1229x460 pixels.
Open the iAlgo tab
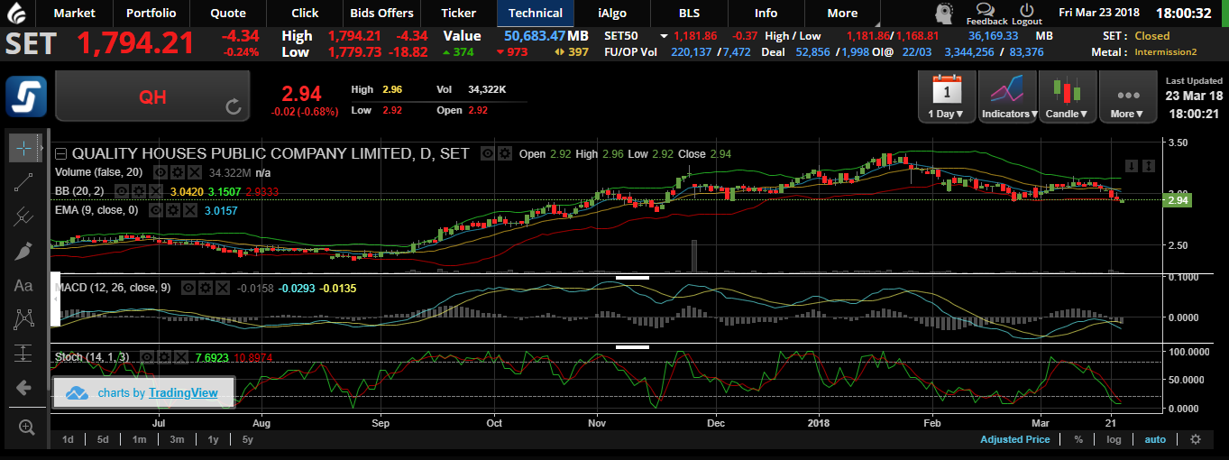coord(613,13)
